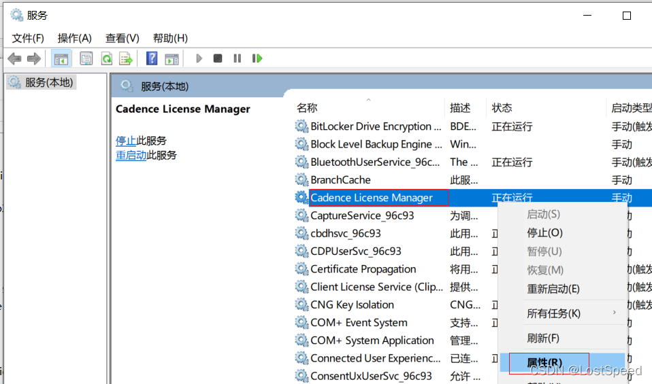652x384 pixels.
Task: Click the Refresh toolbar icon
Action: (x=106, y=58)
